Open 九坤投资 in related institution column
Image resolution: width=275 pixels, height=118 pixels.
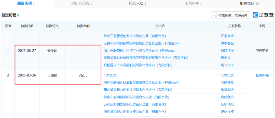227,75
